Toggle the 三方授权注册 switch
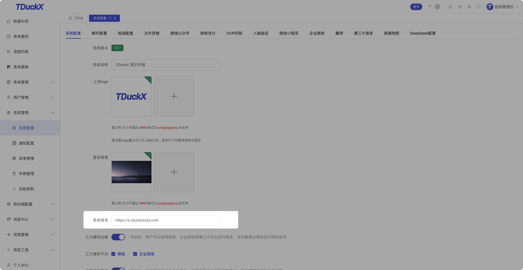Screen dimensions: 523x270 click(x=118, y=237)
